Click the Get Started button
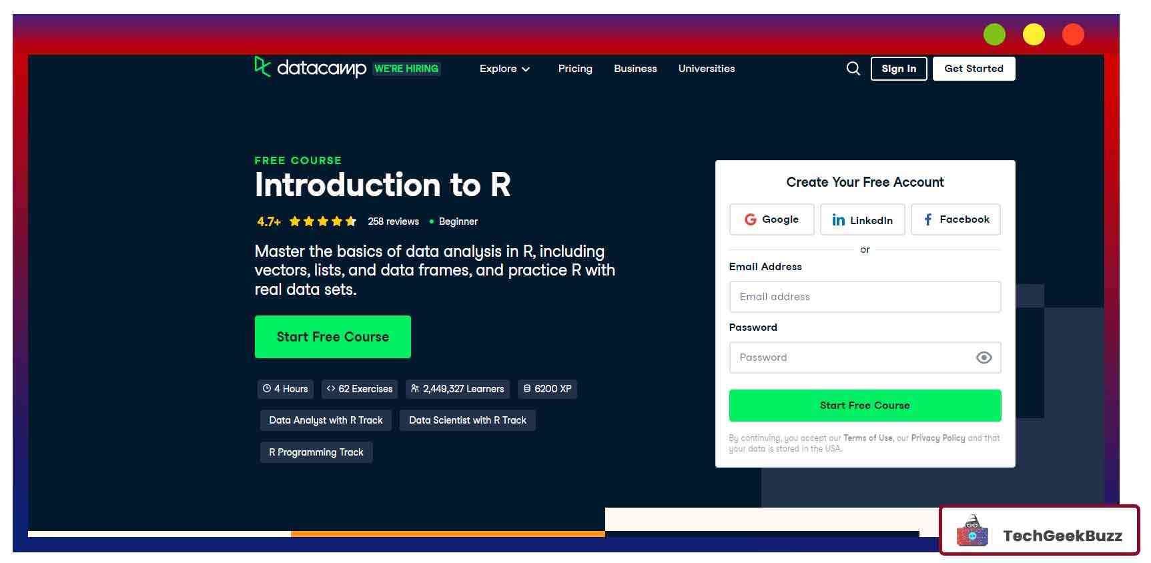The width and height of the screenshot is (1151, 563). [974, 69]
